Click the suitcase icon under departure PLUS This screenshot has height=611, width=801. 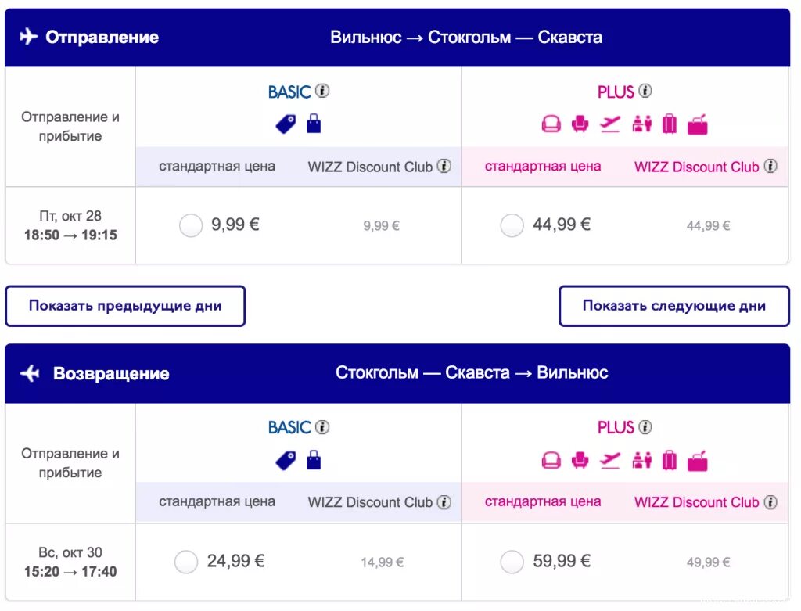pyautogui.click(x=670, y=124)
